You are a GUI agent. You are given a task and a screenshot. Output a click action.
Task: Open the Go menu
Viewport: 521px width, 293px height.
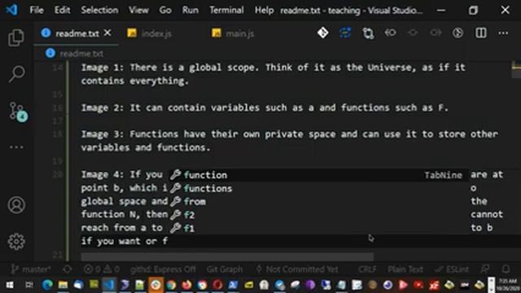click(x=165, y=10)
